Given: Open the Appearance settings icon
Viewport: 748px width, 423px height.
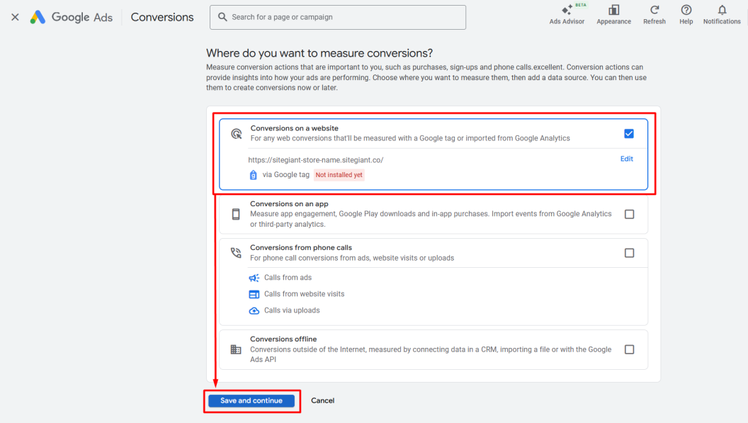Looking at the screenshot, I should (613, 10).
